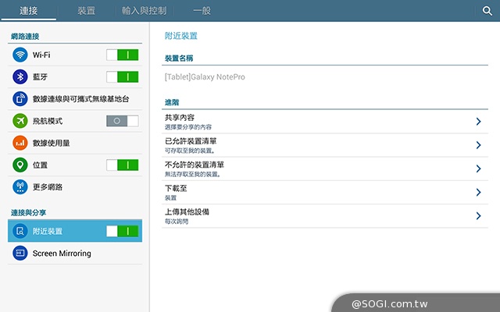Open data usage (數據使用量) icon
The height and width of the screenshot is (312, 500).
(20, 143)
